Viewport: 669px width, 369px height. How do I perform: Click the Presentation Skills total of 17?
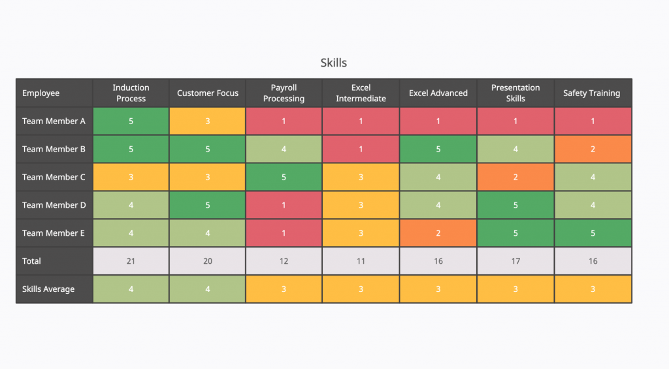click(x=515, y=261)
